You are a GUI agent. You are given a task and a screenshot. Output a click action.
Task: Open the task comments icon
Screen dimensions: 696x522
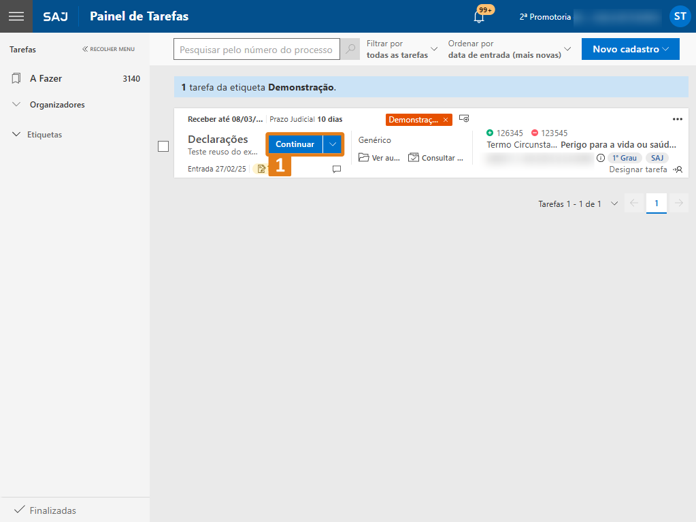pyautogui.click(x=337, y=169)
